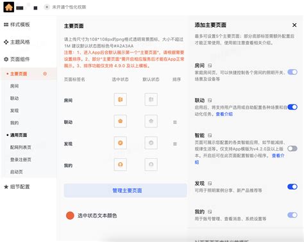Click the preview icon next to 房间
The image size is (304, 242).
click(x=210, y=65)
